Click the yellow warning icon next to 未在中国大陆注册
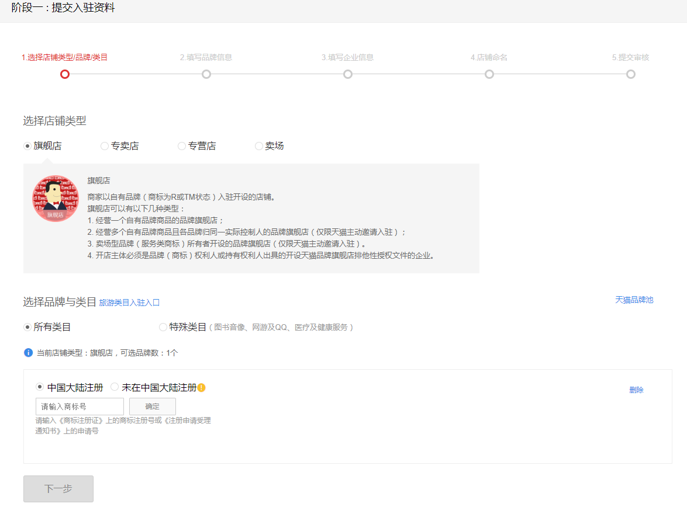Image resolution: width=687 pixels, height=507 pixels. coord(201,386)
